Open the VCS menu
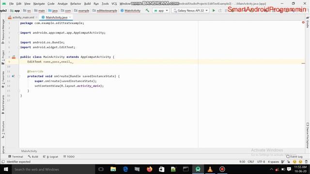310x174 pixels. click(x=114, y=3)
